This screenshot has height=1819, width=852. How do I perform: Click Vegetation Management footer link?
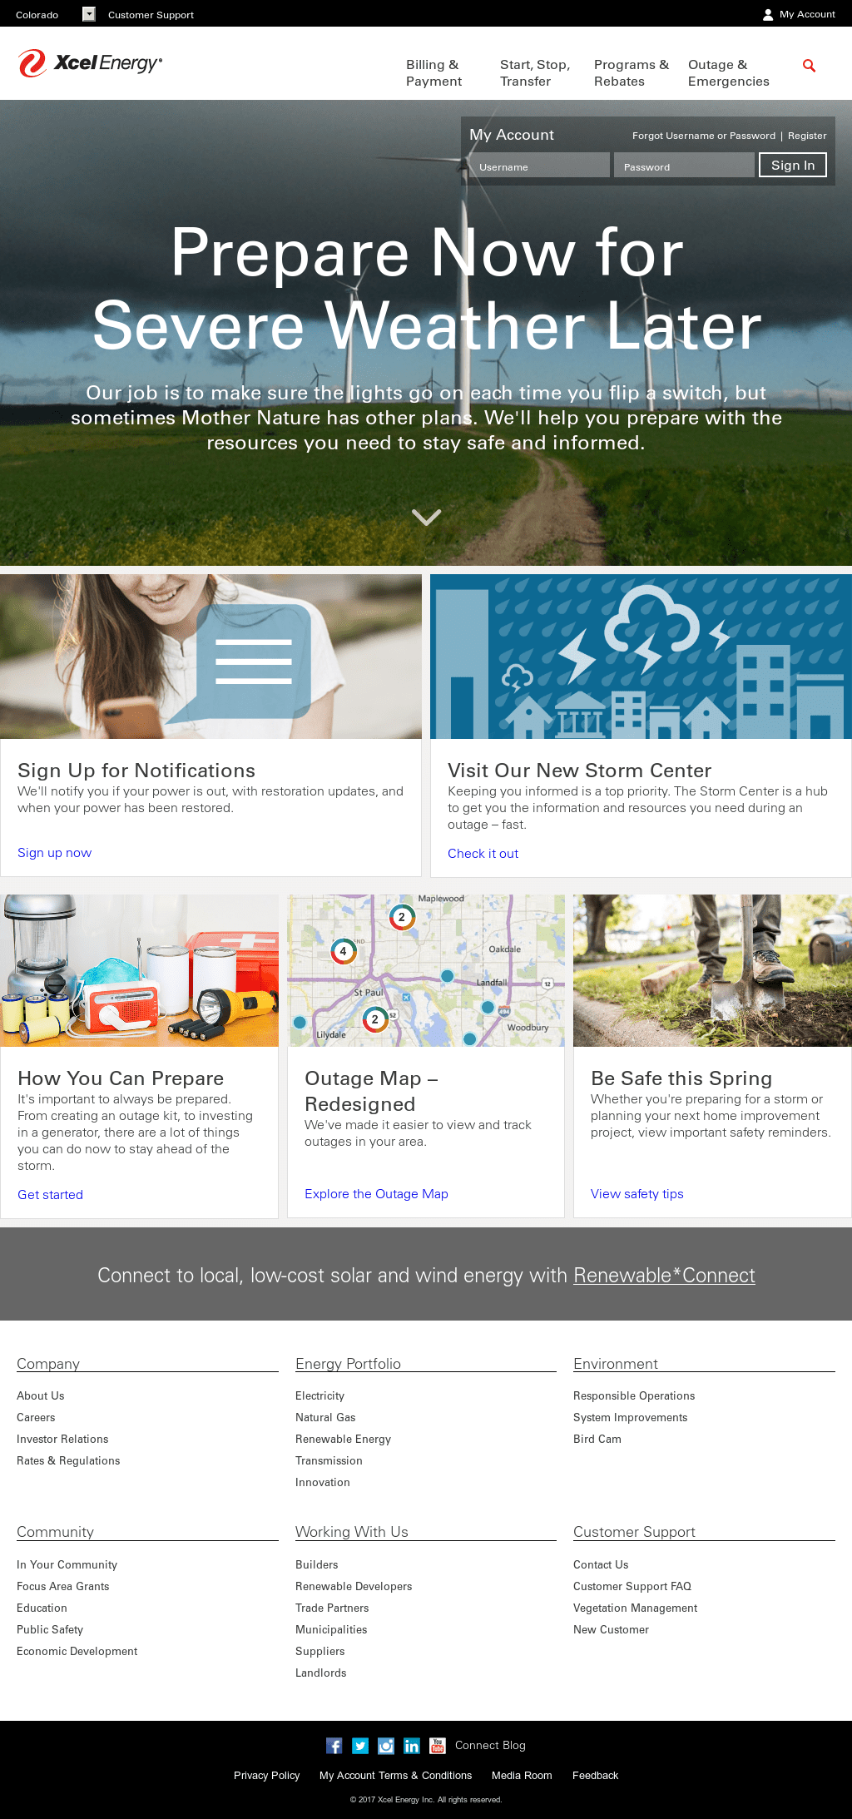635,1608
